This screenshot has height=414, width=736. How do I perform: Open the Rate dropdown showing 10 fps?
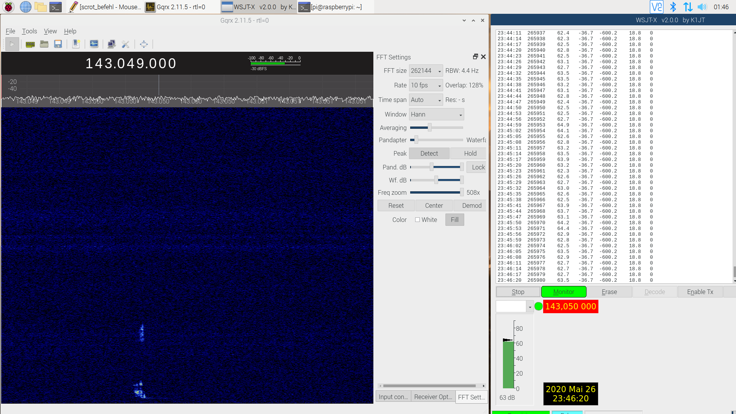point(426,85)
